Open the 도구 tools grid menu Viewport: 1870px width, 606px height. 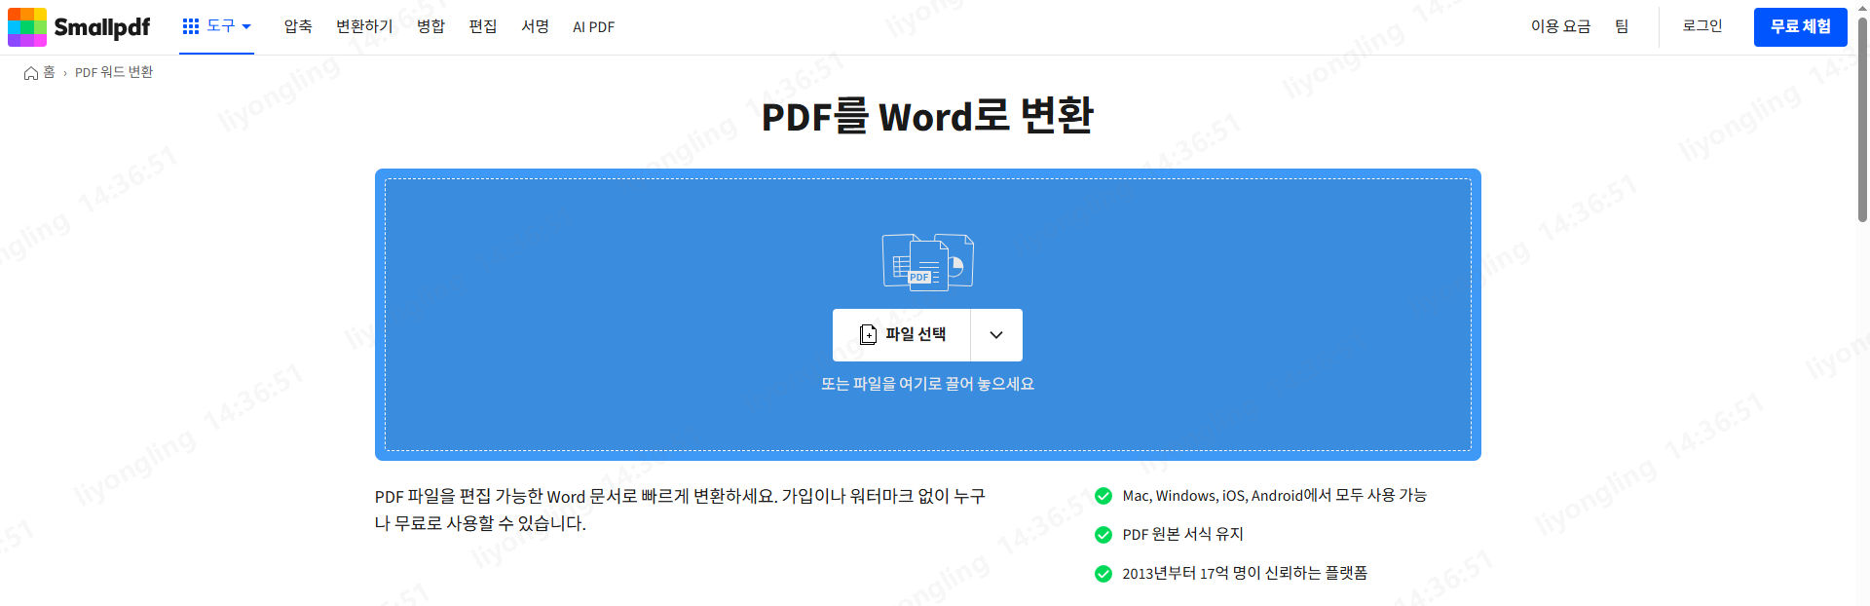(216, 26)
